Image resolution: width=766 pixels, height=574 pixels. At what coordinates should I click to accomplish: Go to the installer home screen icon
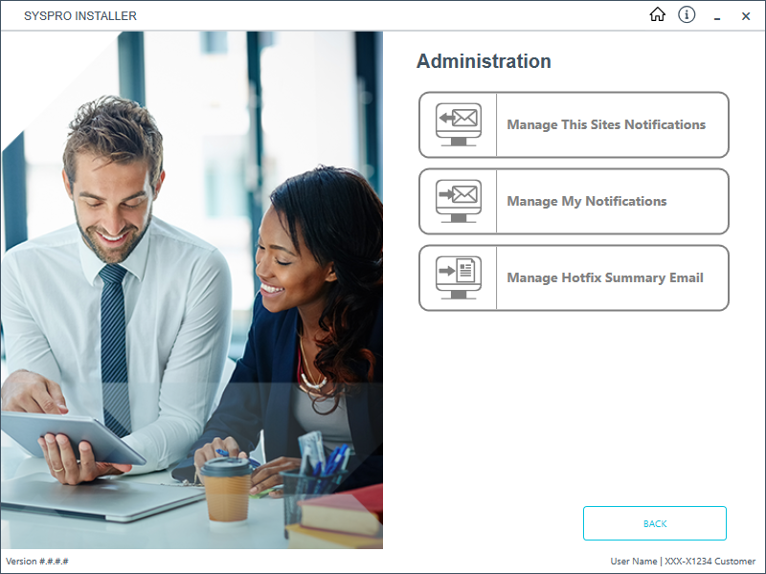pyautogui.click(x=657, y=14)
